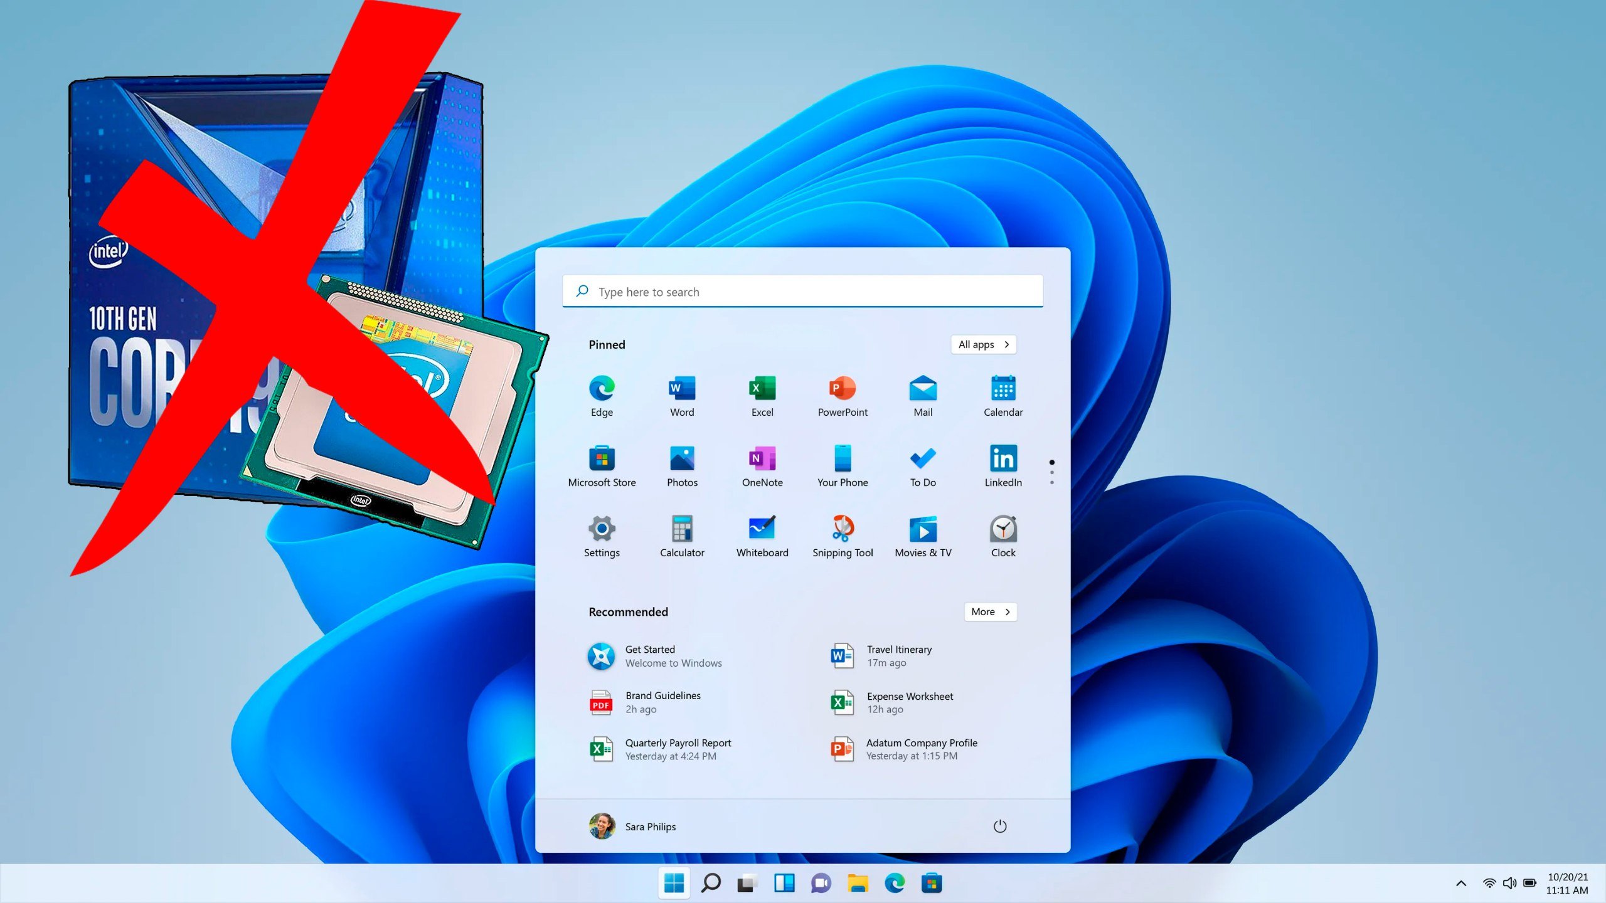Open Quarterly Payroll Report
Image resolution: width=1606 pixels, height=903 pixels.
[x=660, y=749]
